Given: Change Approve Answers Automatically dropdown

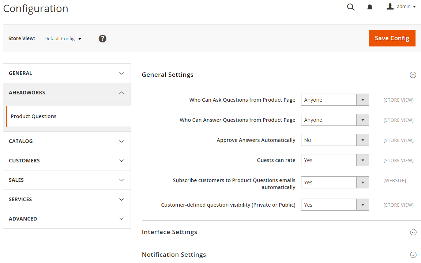Looking at the screenshot, I should point(335,140).
